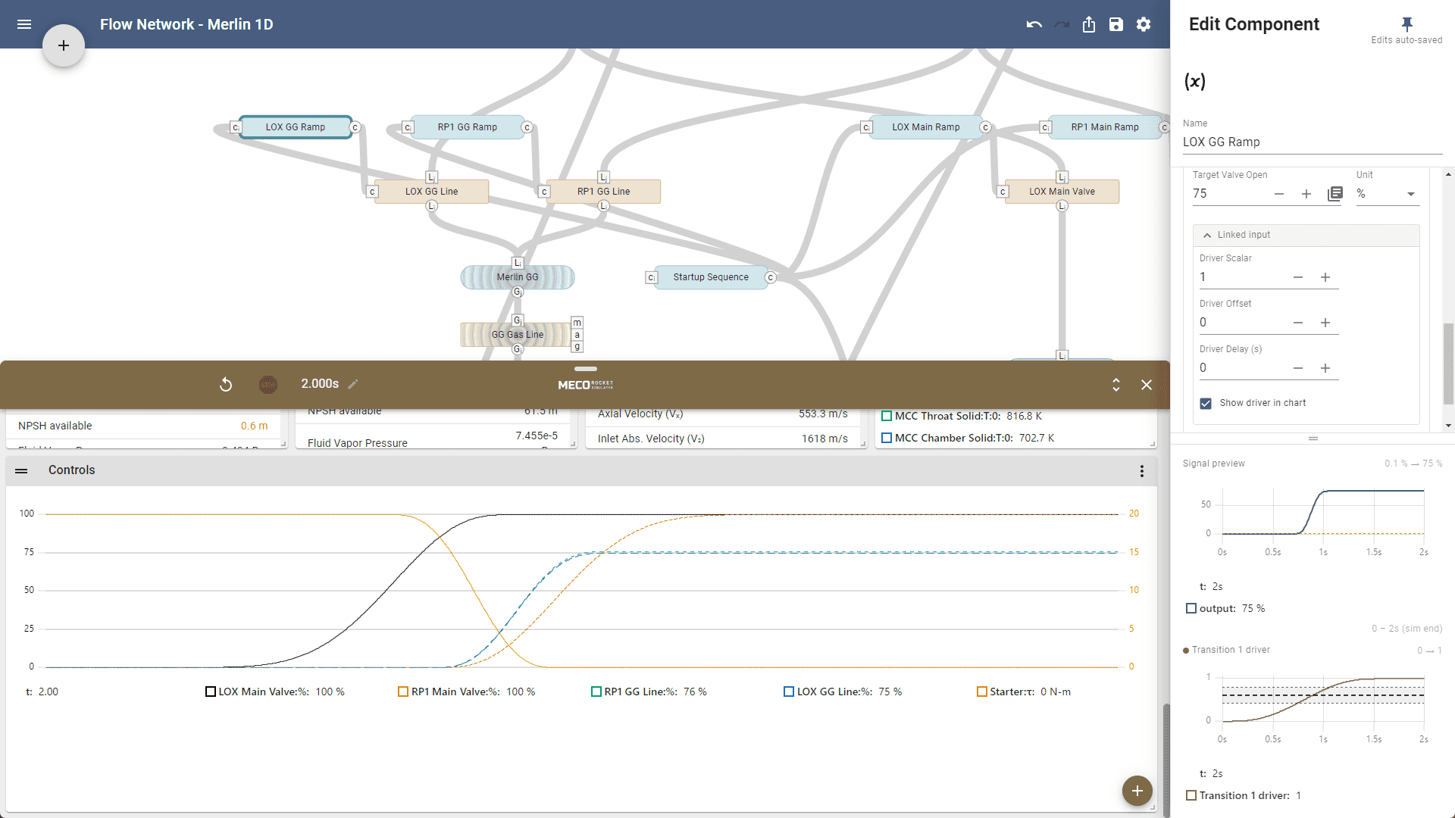Click the MECO Rocket Simulator logo
Viewport: 1455px width, 818px height.
[x=585, y=385]
